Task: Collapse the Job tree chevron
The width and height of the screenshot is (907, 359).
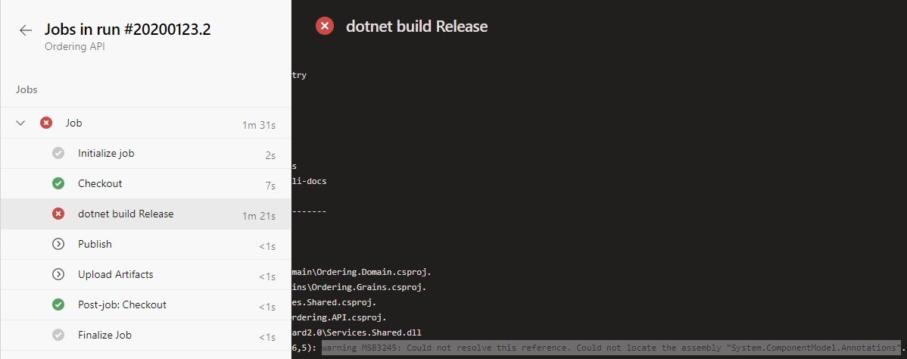Action: pos(21,123)
